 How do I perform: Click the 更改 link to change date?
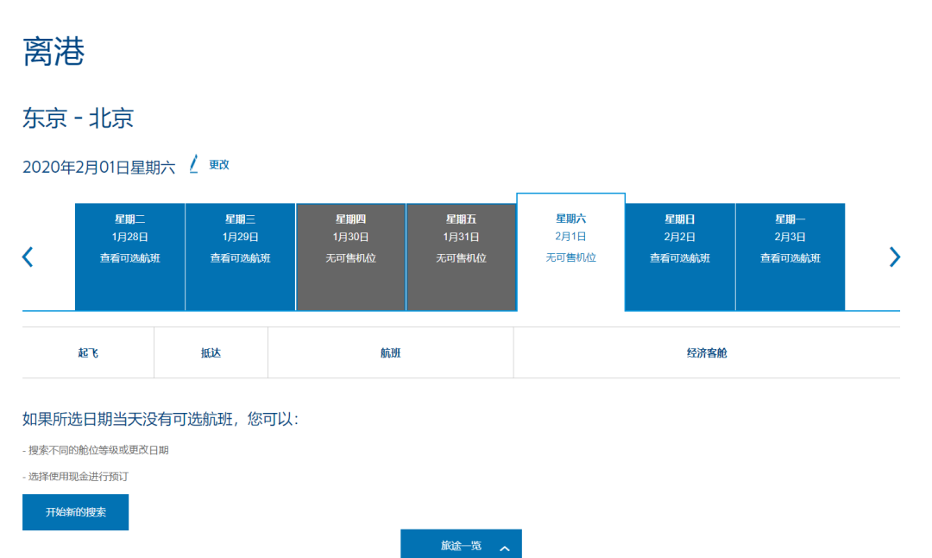tap(218, 165)
